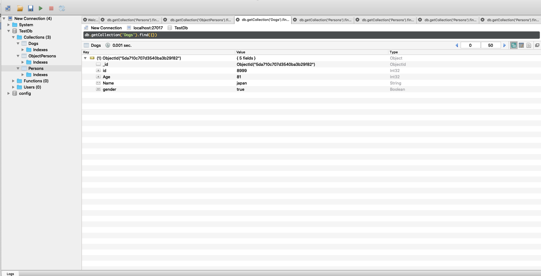Click the New Connection (4) computer icon
Screen dimensions: 541x276
(10, 18)
